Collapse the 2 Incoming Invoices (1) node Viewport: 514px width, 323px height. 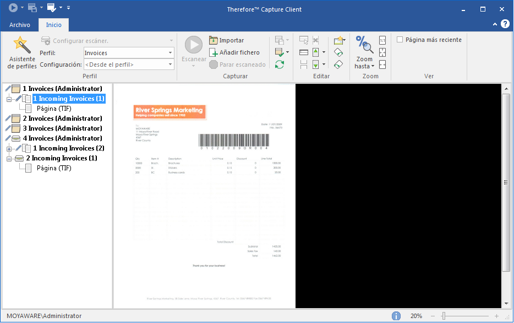(9, 159)
